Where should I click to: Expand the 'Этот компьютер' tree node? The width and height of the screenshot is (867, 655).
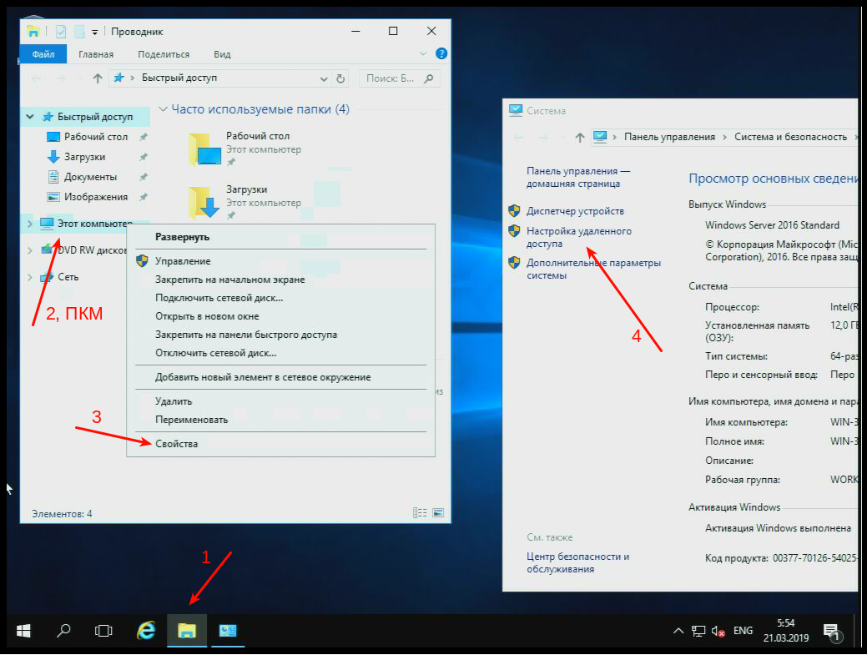[x=30, y=224]
